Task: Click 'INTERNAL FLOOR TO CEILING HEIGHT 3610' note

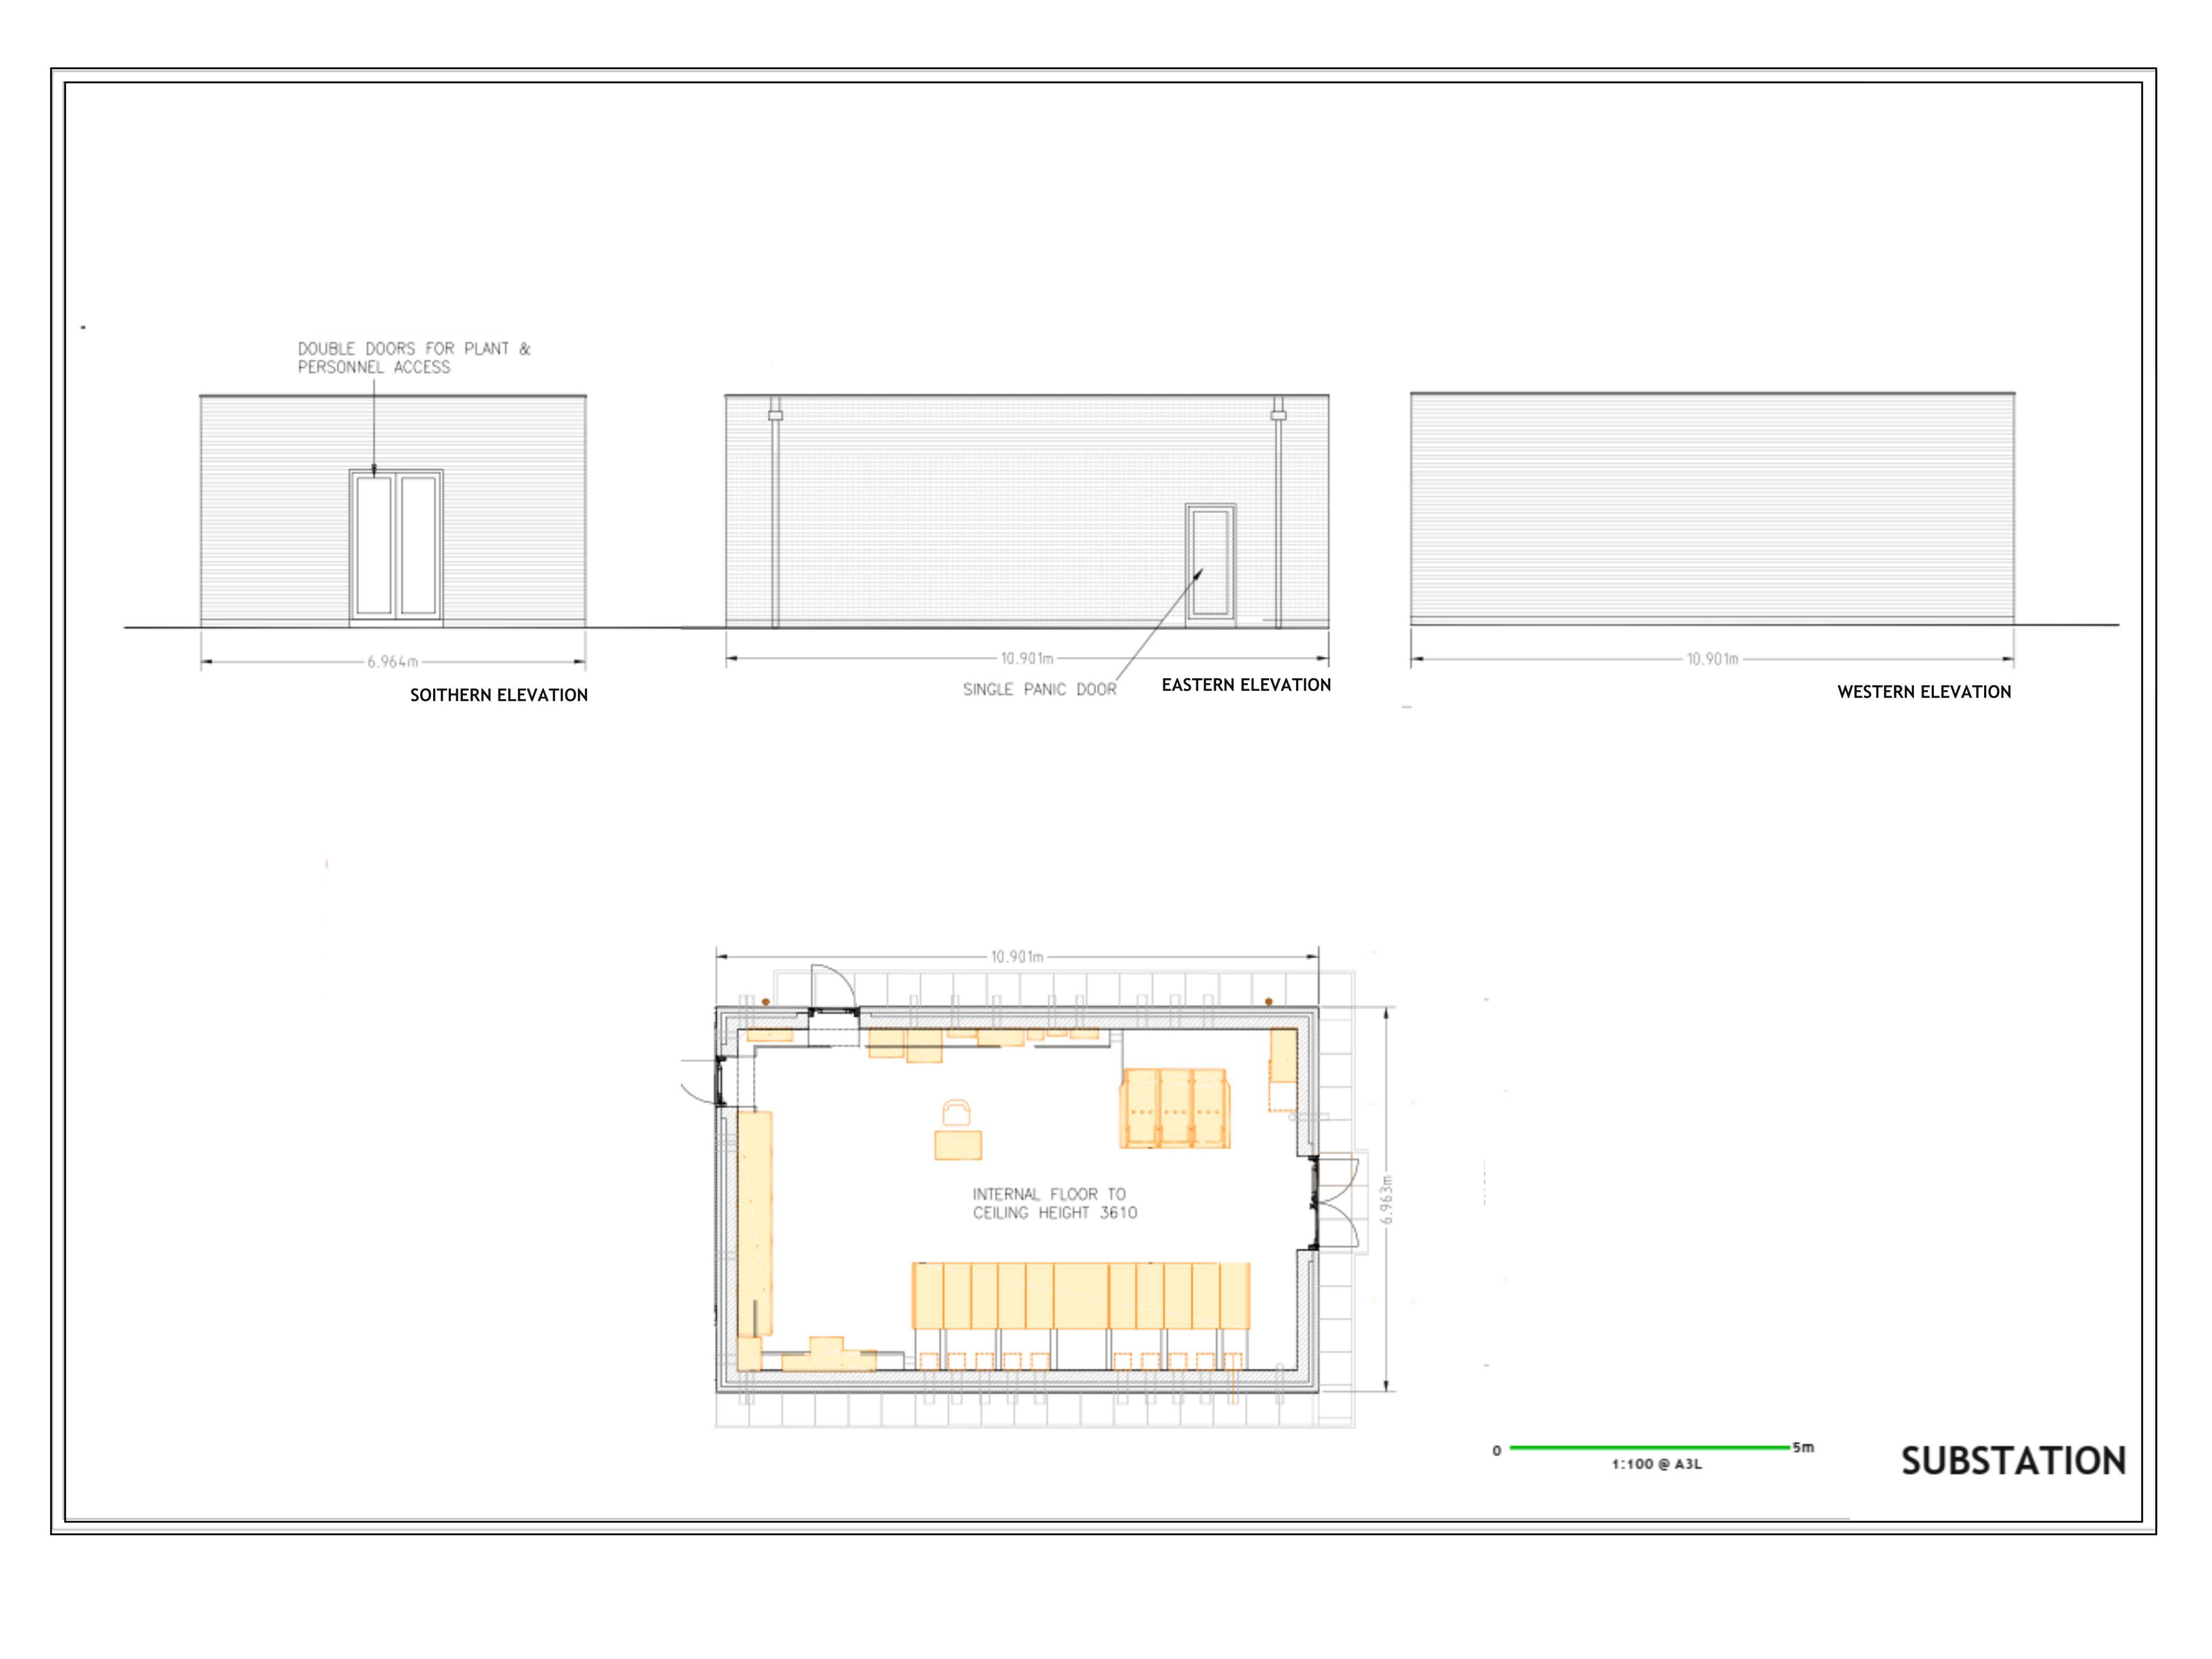Action: pos(1055,1203)
